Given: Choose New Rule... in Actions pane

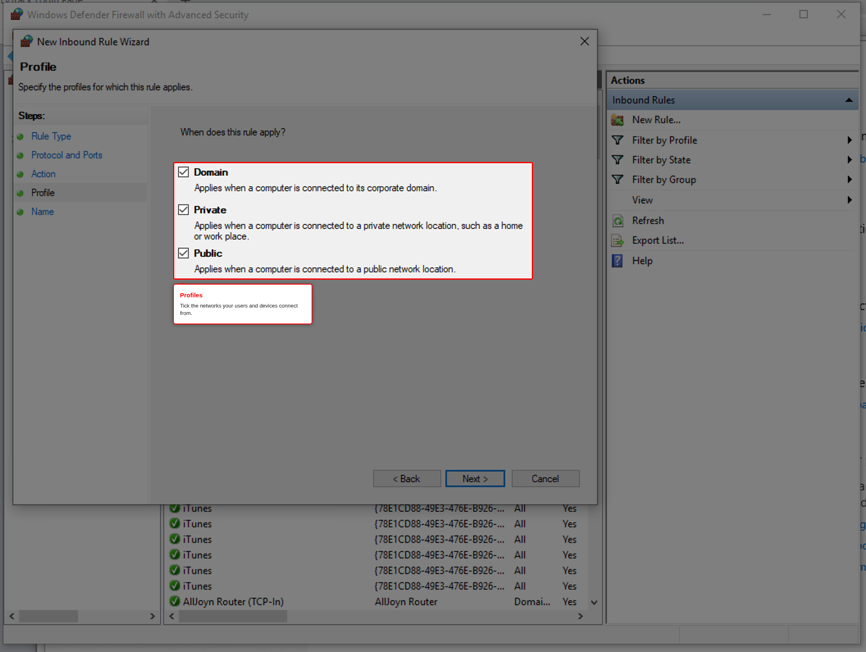Looking at the screenshot, I should [656, 120].
